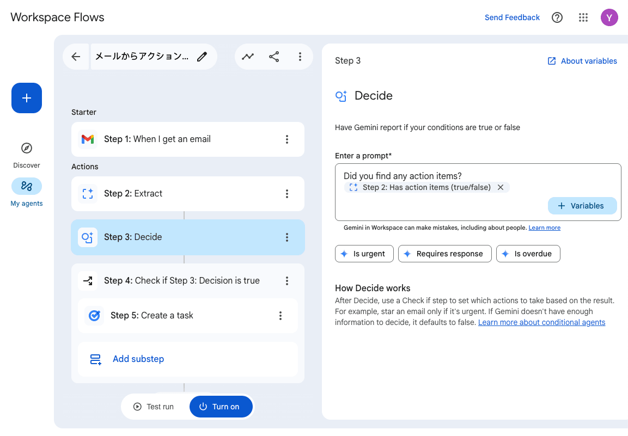Click 'How Decide works' heading
Screen dimensions: 628x436
(x=373, y=288)
